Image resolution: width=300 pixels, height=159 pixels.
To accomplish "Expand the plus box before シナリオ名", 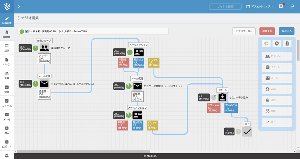I will click(x=26, y=31).
